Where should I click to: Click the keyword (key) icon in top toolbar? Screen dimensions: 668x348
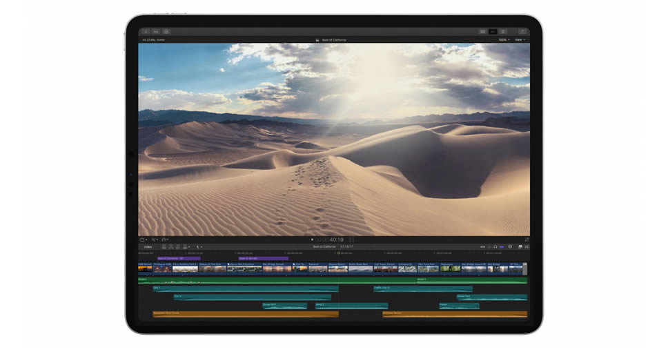click(156, 31)
